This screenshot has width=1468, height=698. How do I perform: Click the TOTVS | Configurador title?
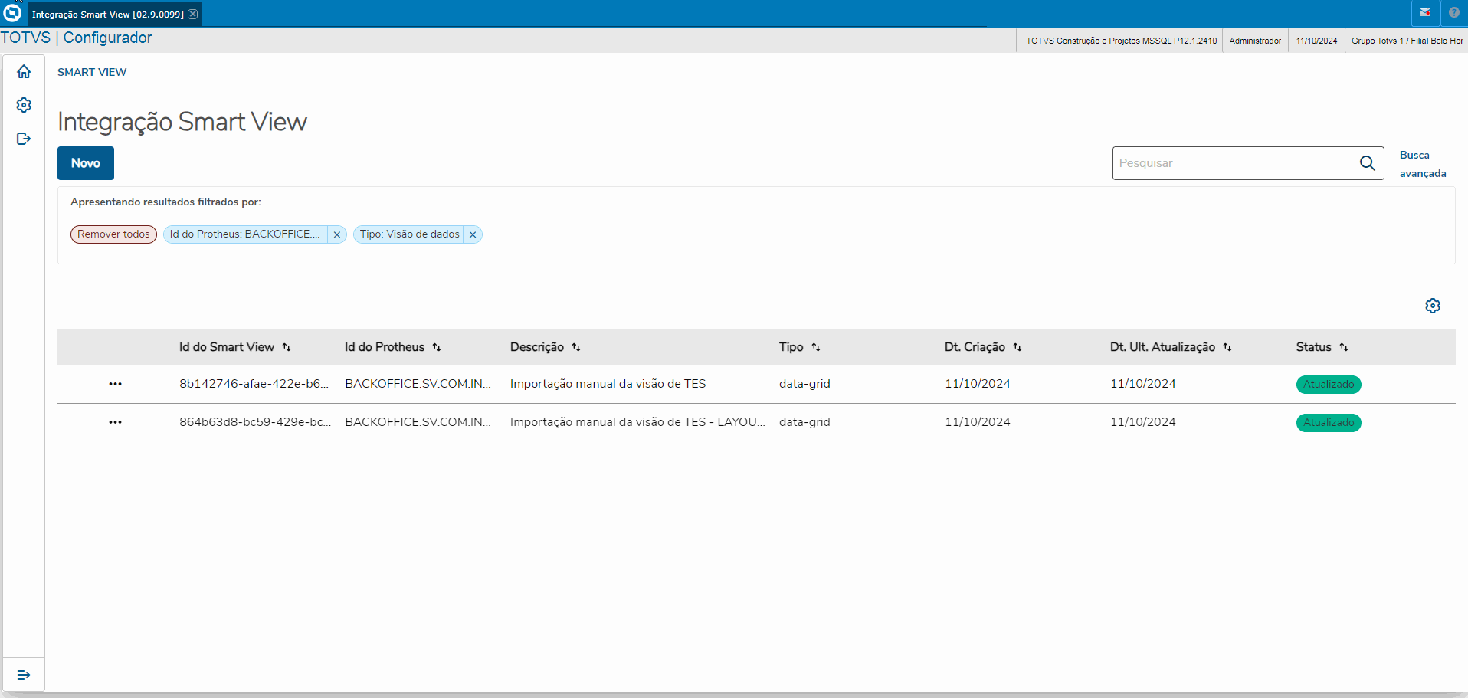[77, 38]
